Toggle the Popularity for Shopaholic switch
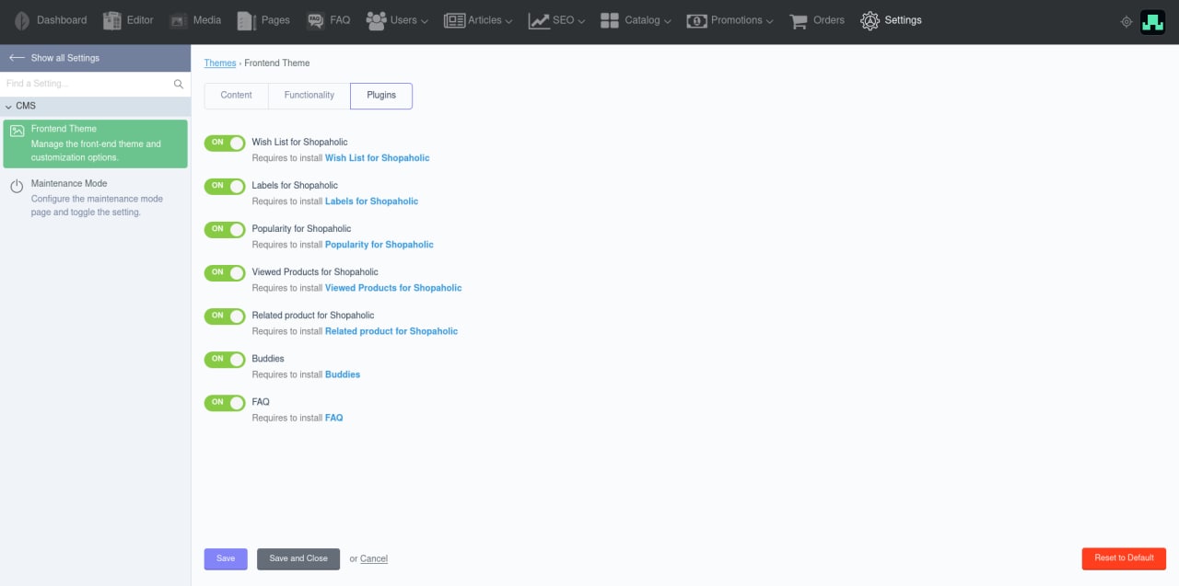1179x586 pixels. coord(225,229)
